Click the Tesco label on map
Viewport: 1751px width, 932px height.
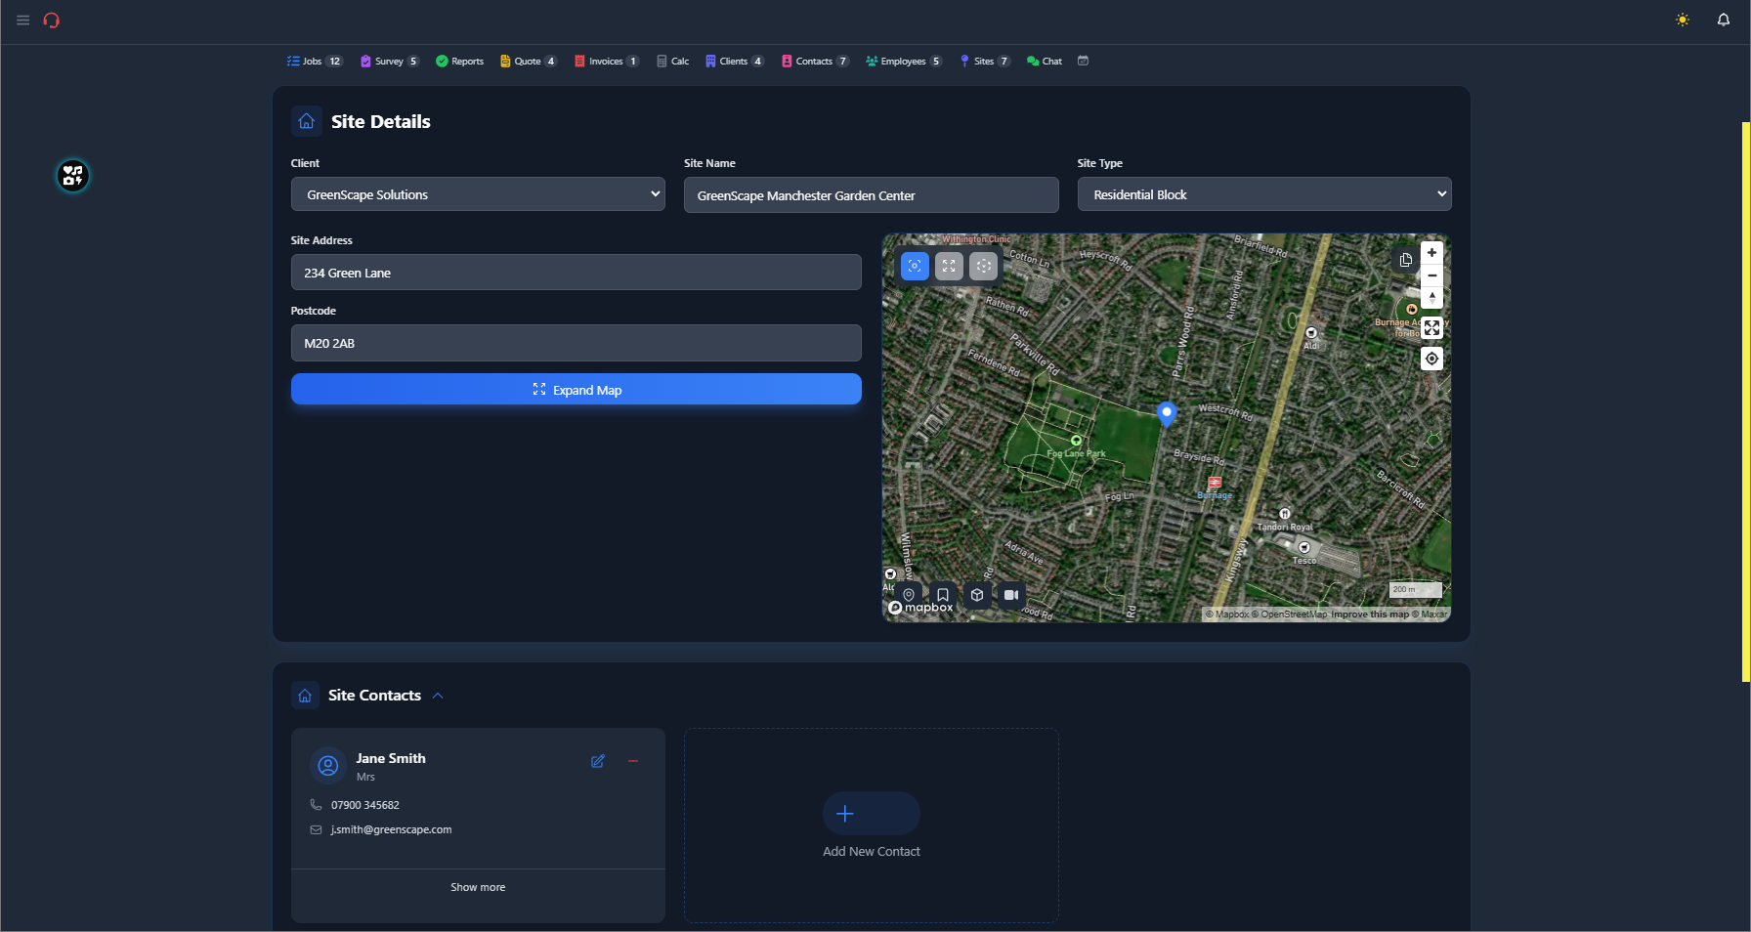(1304, 561)
